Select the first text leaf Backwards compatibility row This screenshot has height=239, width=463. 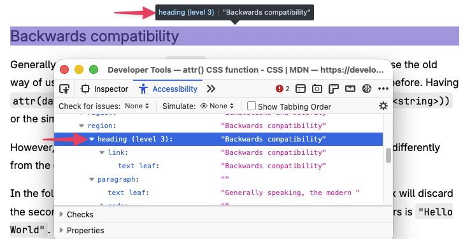click(x=218, y=166)
